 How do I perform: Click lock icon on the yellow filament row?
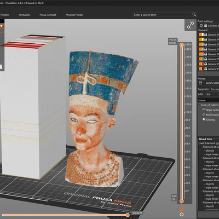205,39
